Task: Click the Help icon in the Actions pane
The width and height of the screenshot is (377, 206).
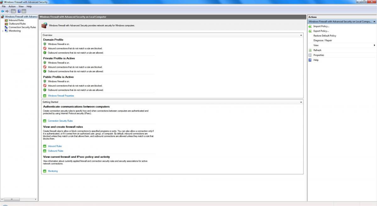Action: (x=310, y=60)
